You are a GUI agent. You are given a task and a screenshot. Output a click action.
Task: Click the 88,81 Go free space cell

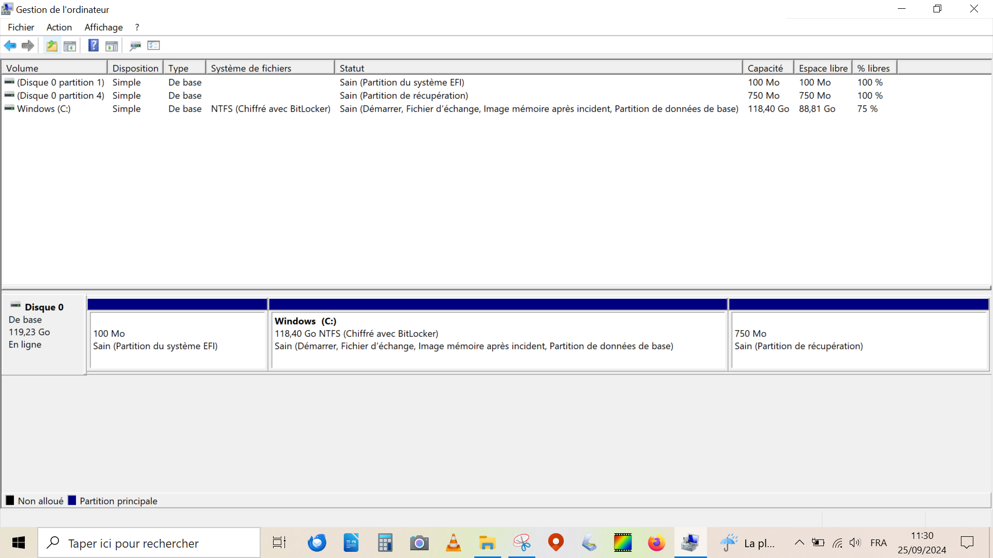pyautogui.click(x=817, y=109)
